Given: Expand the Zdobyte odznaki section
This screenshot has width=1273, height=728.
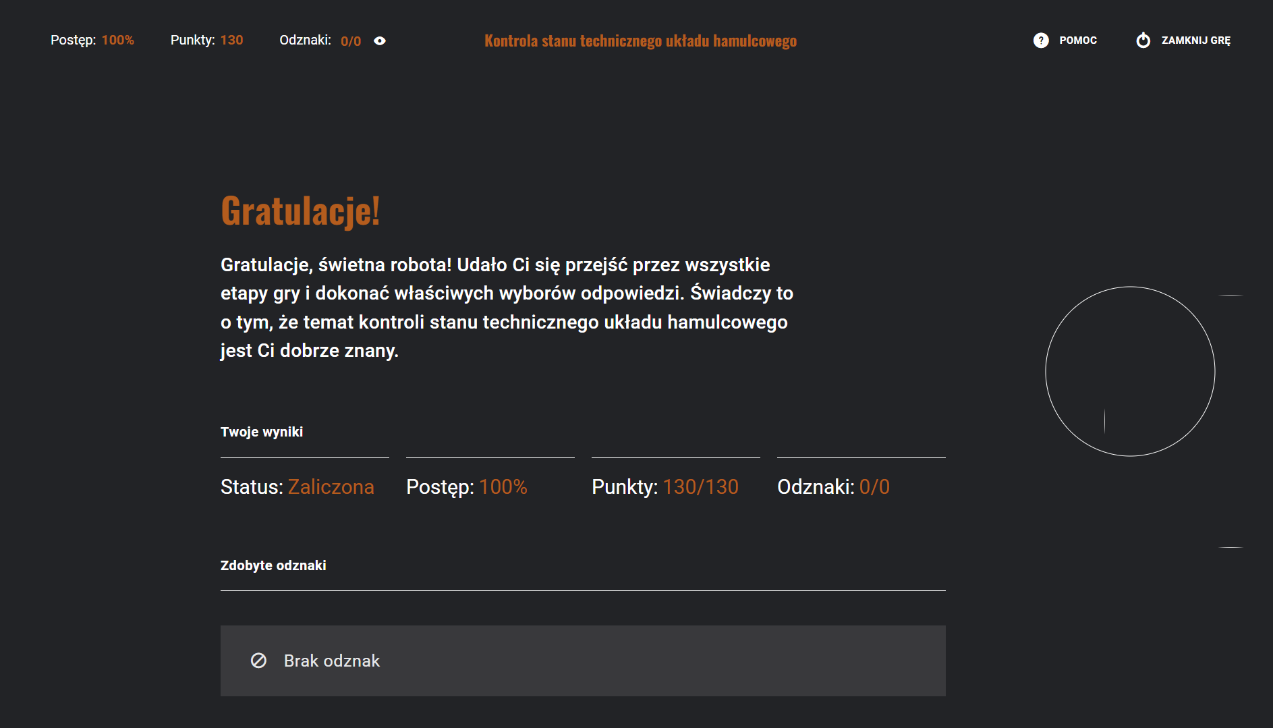Looking at the screenshot, I should pos(273,565).
